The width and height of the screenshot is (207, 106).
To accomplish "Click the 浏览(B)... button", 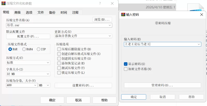I will pyautogui.click(x=102, y=20).
